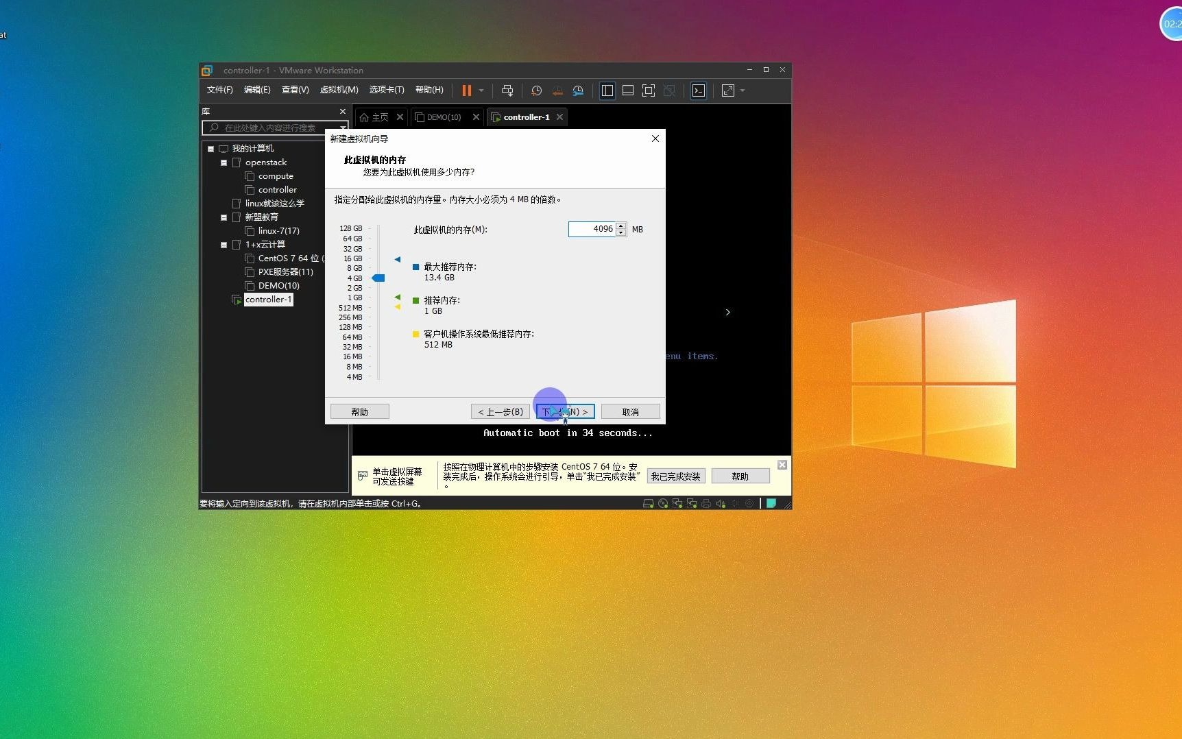Click the 上一步(B) back button
The width and height of the screenshot is (1182, 739).
pyautogui.click(x=500, y=412)
